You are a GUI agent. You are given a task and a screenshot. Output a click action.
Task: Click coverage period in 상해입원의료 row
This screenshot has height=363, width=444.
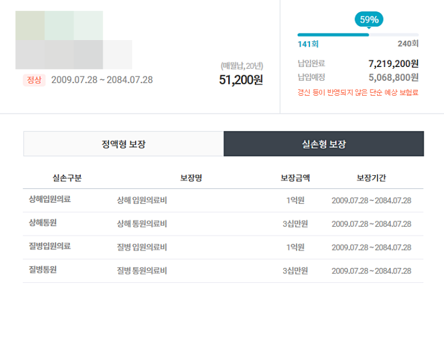[x=371, y=200]
